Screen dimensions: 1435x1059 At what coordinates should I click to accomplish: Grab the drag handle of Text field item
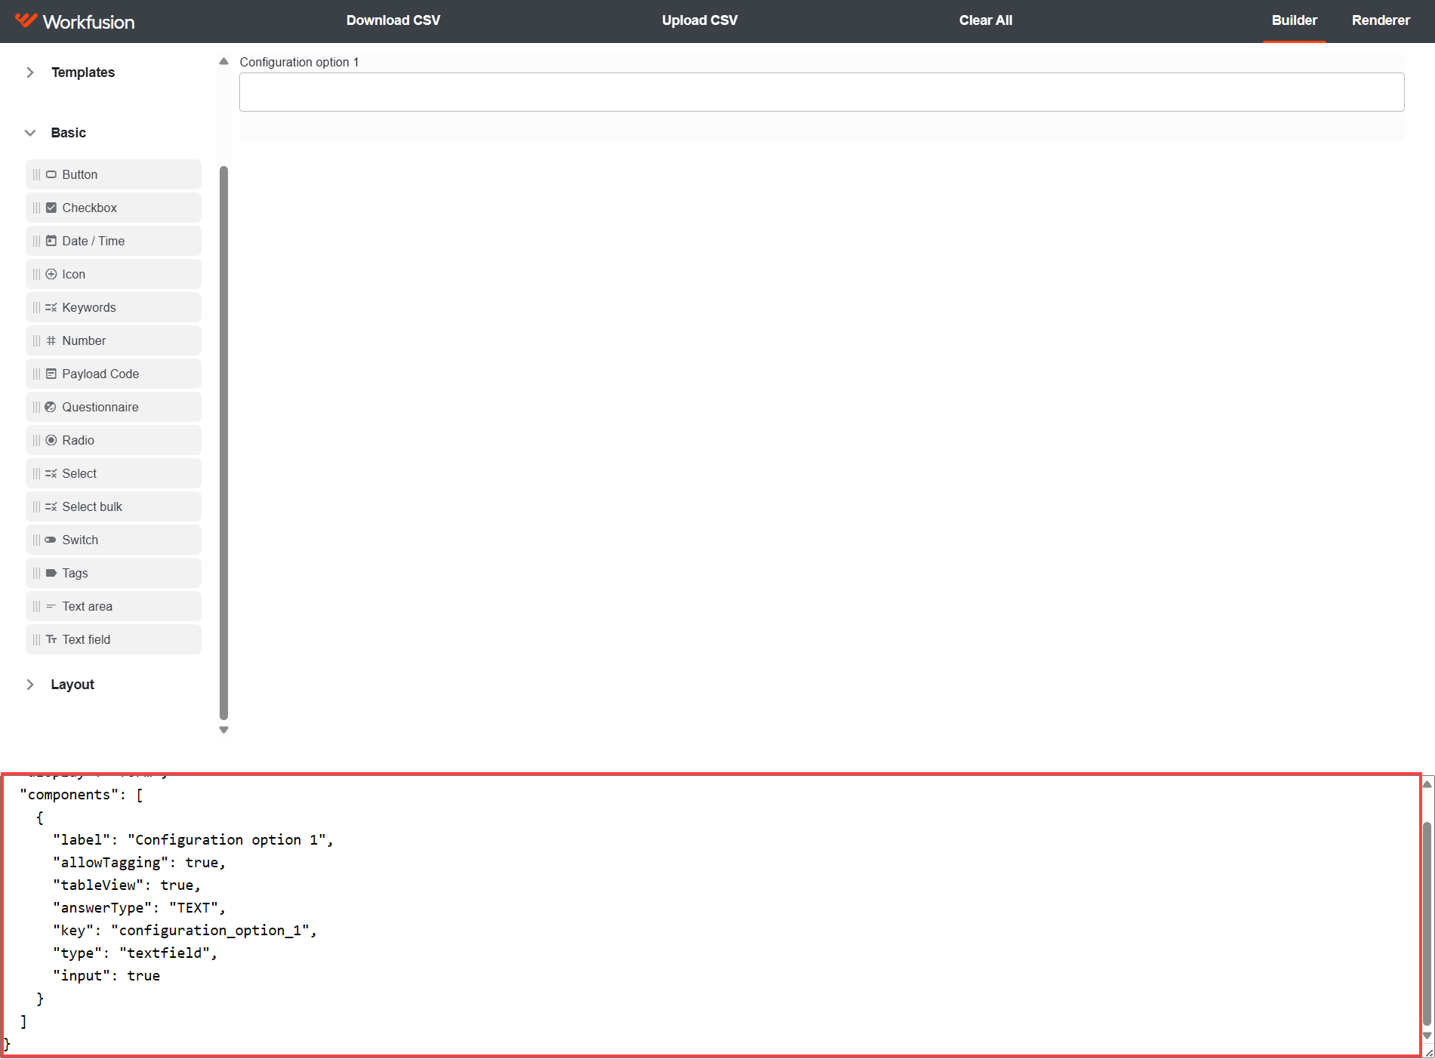pyautogui.click(x=36, y=639)
